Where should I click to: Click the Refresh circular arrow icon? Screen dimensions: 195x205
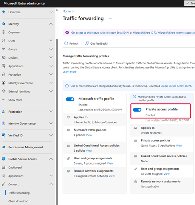(66, 43)
